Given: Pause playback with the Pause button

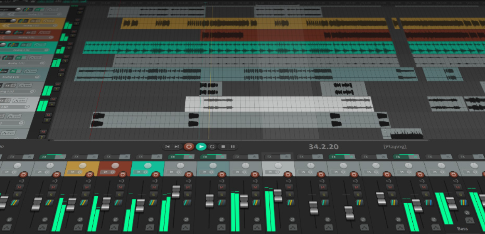Looking at the screenshot, I should (x=233, y=146).
